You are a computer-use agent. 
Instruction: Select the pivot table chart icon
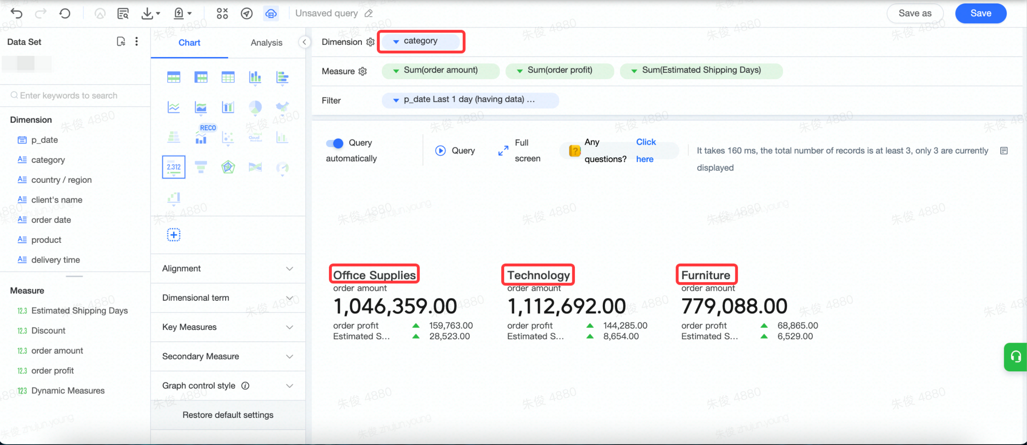tap(201, 77)
